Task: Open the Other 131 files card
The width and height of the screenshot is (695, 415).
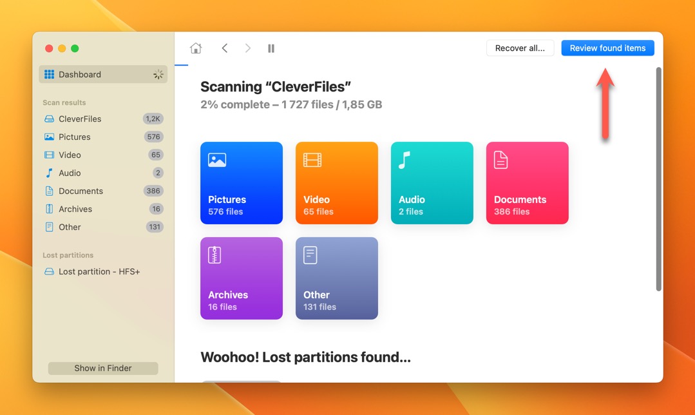Action: point(337,278)
